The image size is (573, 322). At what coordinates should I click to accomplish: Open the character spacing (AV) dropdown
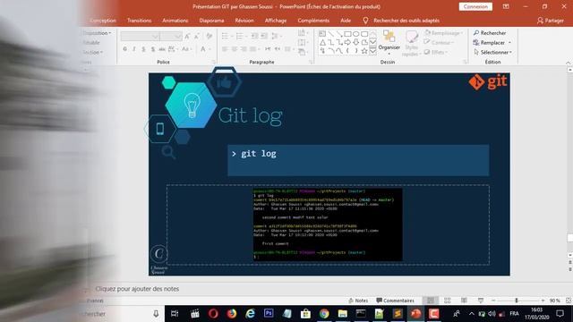(x=172, y=49)
